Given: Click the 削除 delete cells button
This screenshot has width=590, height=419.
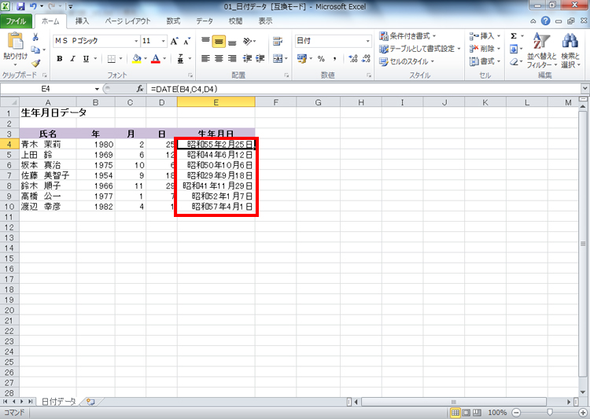Looking at the screenshot, I should tap(485, 49).
